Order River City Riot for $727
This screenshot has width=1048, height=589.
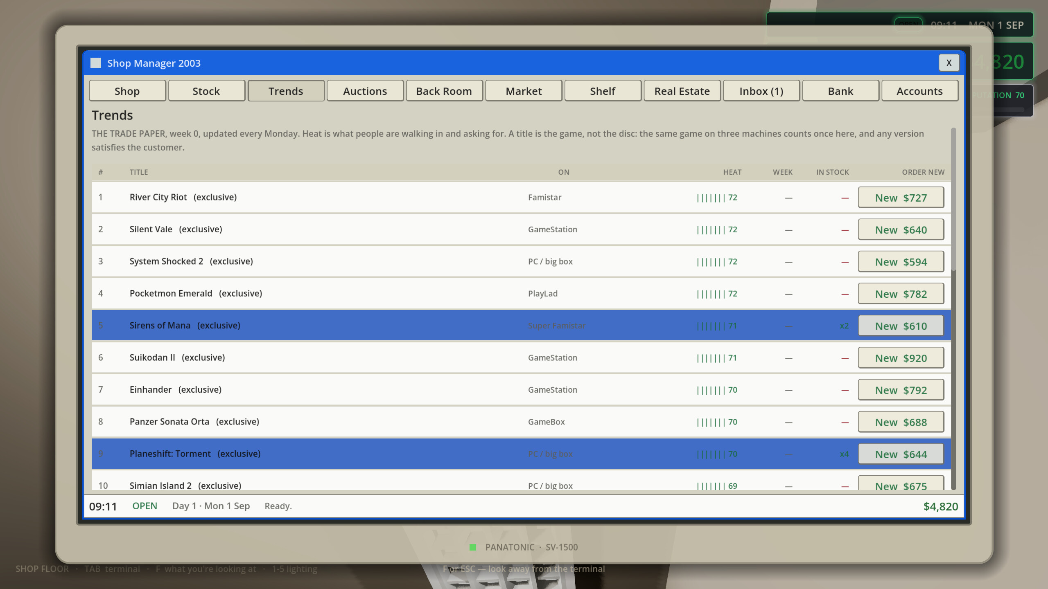click(901, 198)
